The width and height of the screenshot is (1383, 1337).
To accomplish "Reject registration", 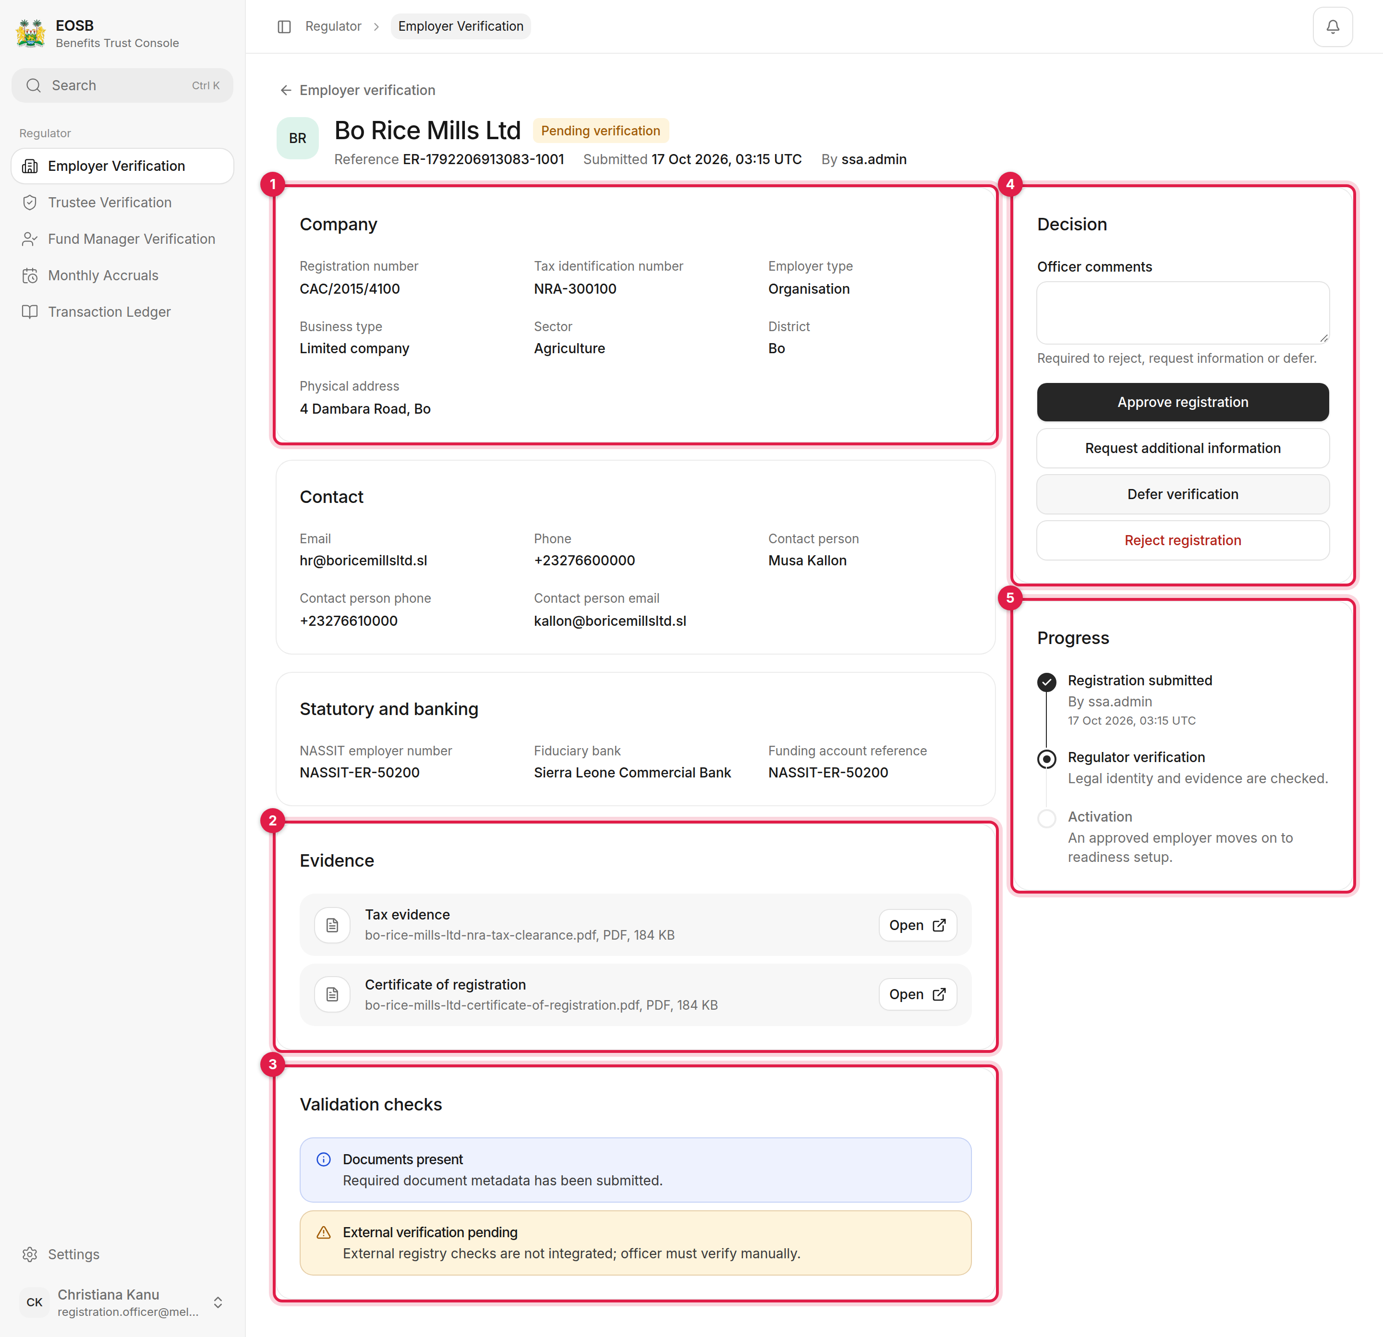I will tap(1183, 540).
